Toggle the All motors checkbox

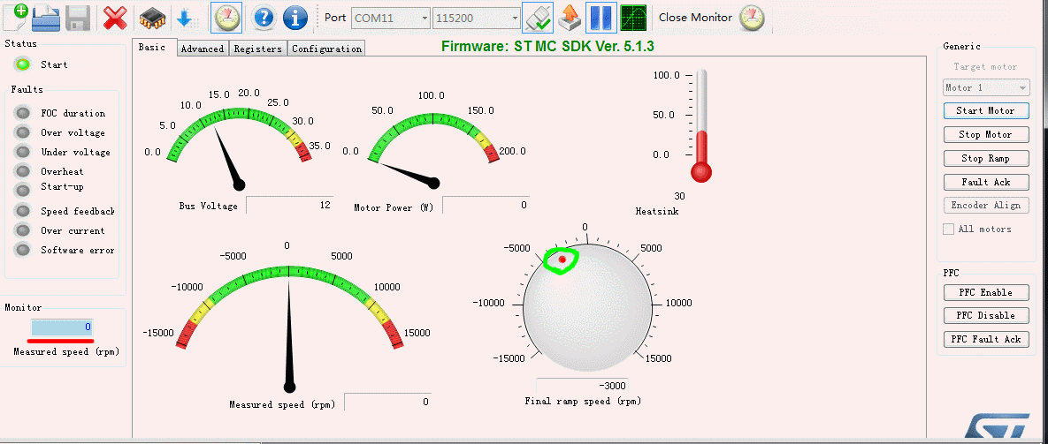pyautogui.click(x=948, y=229)
